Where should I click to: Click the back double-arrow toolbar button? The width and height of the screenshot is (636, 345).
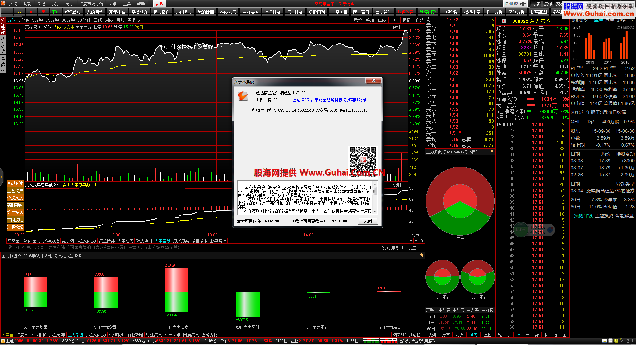[x=7, y=12]
